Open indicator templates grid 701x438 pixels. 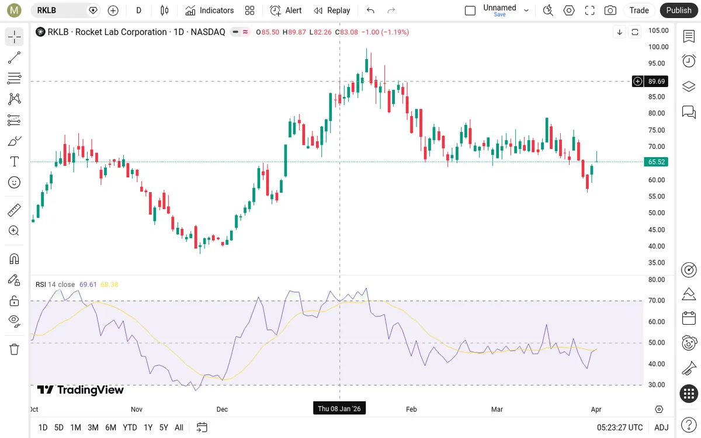click(250, 11)
